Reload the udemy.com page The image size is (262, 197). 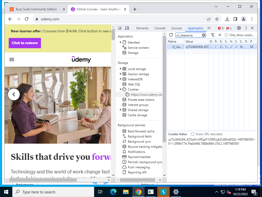pyautogui.click(x=27, y=19)
